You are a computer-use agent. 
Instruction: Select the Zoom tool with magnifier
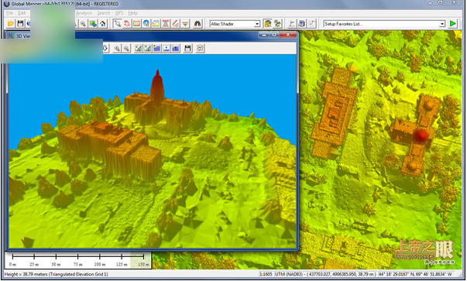click(x=118, y=23)
